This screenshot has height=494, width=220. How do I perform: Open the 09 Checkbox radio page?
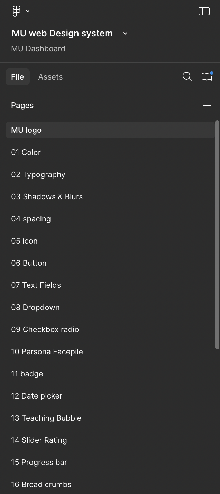tap(45, 329)
